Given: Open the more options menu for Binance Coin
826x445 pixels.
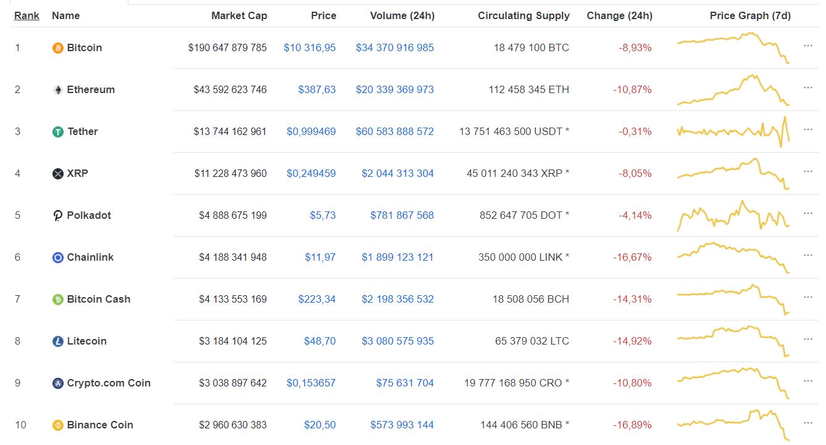Looking at the screenshot, I should pyautogui.click(x=808, y=423).
